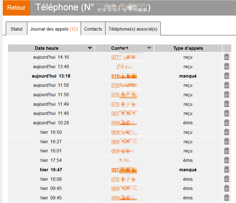Delete the 13:48 received call entry

click(x=227, y=66)
